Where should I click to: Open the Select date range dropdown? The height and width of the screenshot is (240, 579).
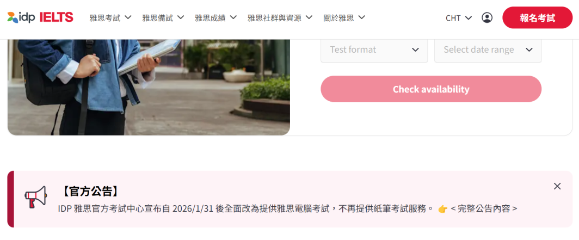488,50
